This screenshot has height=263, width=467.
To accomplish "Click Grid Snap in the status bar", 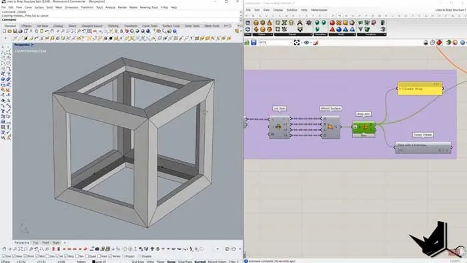I will 138,262.
